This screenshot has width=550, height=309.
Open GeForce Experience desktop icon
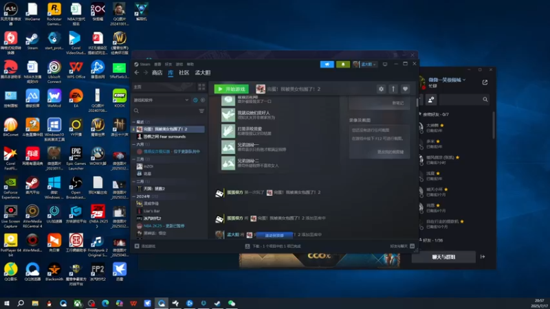pyautogui.click(x=10, y=187)
